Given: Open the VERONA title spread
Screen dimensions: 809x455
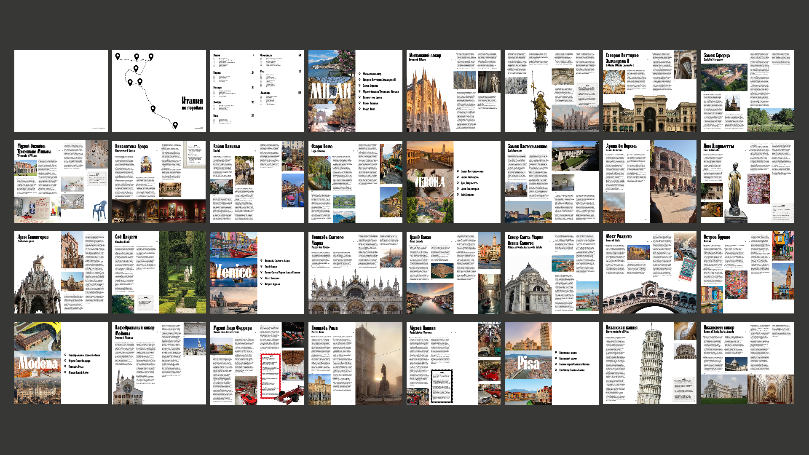Looking at the screenshot, I should tap(453, 182).
